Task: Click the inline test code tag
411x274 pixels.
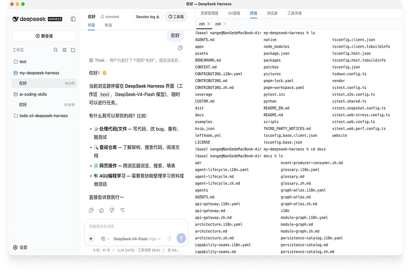Action: pyautogui.click(x=105, y=95)
